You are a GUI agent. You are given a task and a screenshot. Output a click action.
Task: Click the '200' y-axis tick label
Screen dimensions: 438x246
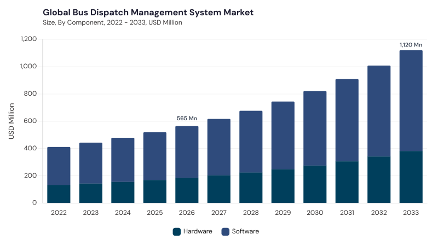[x=30, y=175]
